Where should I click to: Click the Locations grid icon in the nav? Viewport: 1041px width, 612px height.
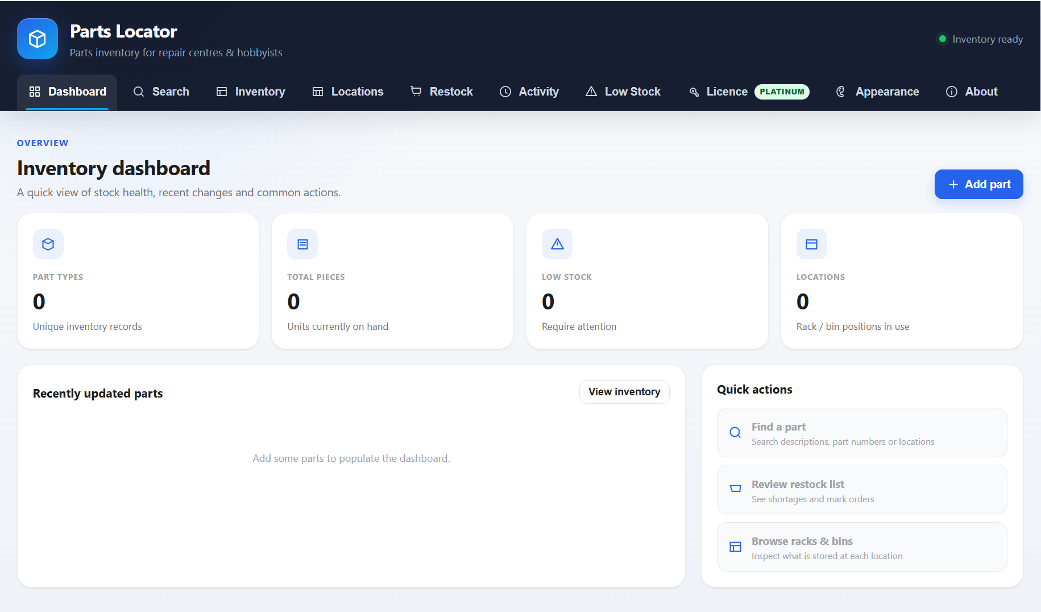click(x=318, y=92)
